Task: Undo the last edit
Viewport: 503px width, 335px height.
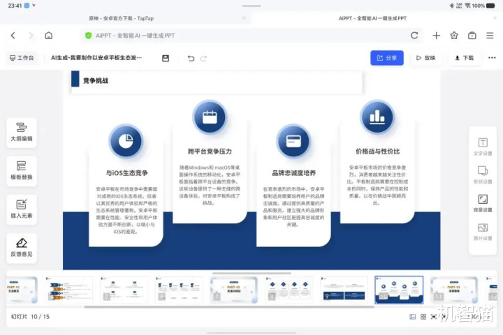Action: click(x=191, y=58)
